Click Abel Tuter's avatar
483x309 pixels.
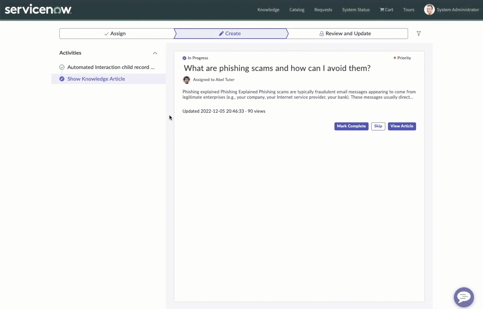186,80
